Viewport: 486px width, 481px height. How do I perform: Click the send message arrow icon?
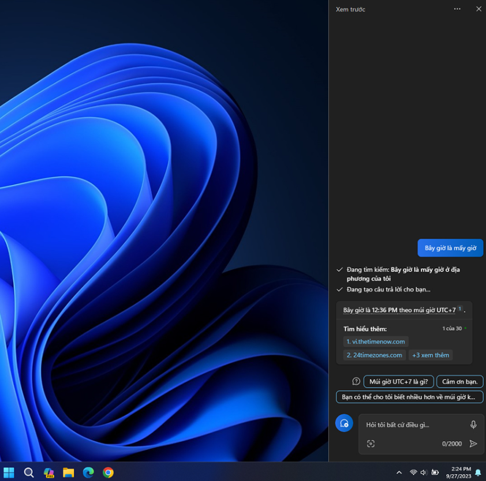pyautogui.click(x=473, y=444)
